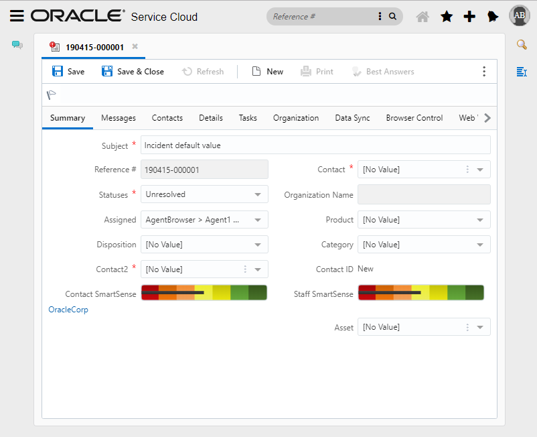Switch to the Messages tab

click(119, 117)
